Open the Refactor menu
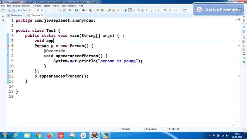The width and height of the screenshot is (247, 139). 26,6
